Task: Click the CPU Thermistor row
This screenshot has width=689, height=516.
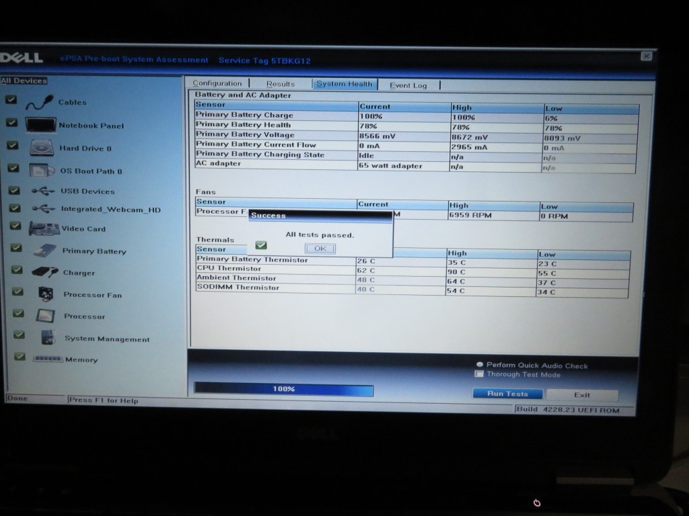Action: pyautogui.click(x=412, y=270)
